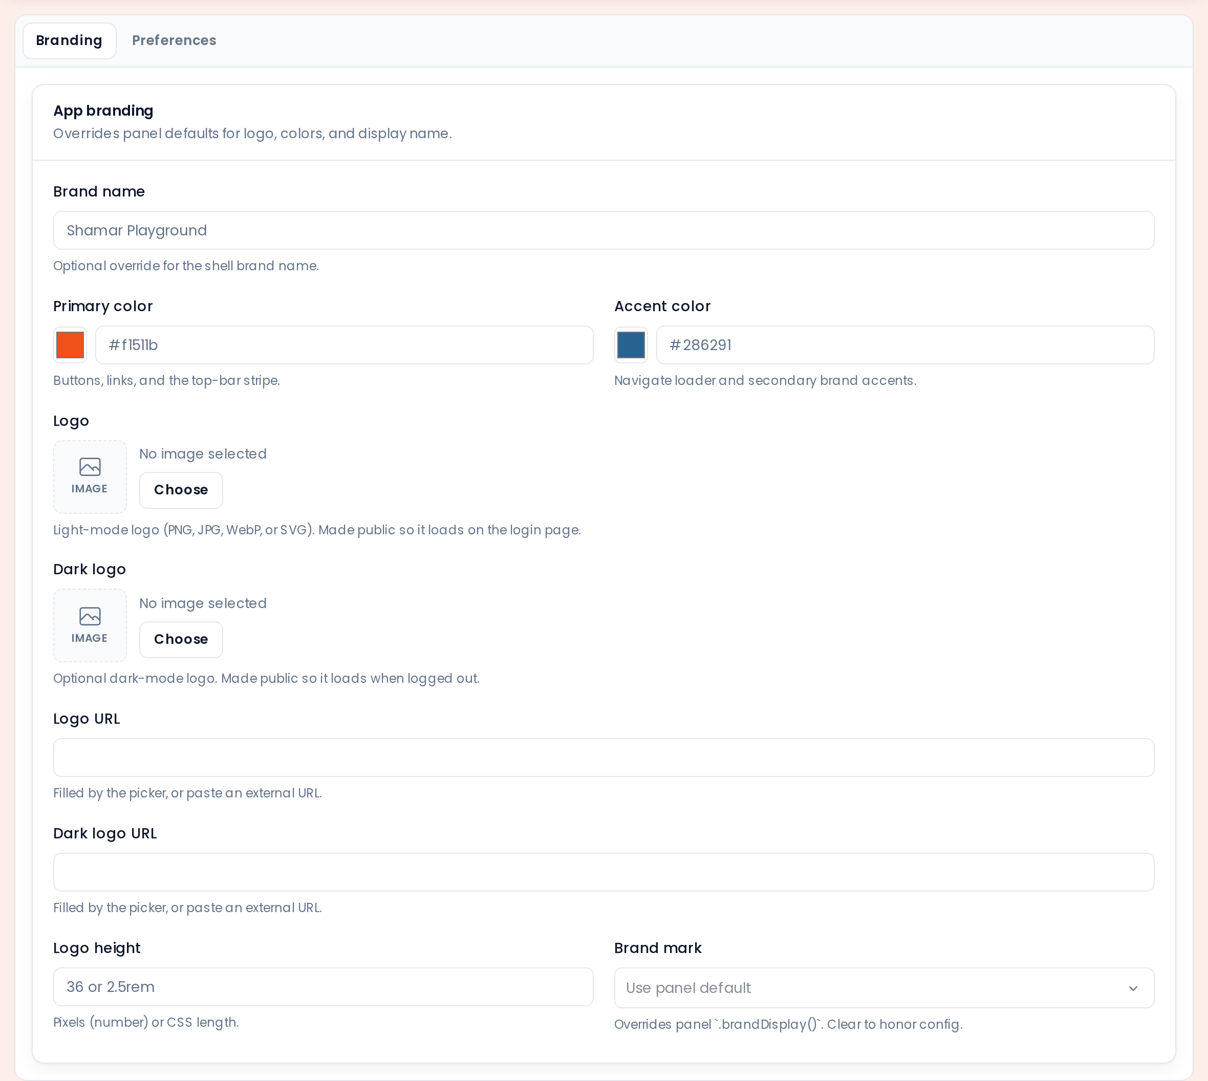Click the Logo dashed upload thumbnail box
This screenshot has width=1208, height=1081.
[x=90, y=477]
